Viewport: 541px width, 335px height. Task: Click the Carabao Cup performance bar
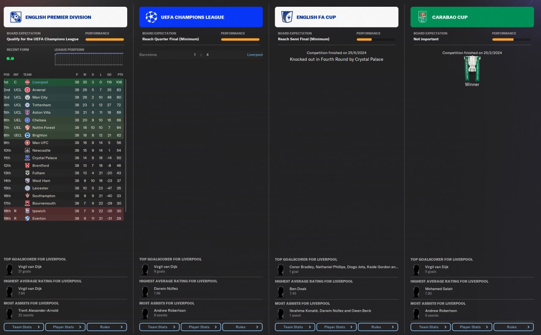point(511,39)
